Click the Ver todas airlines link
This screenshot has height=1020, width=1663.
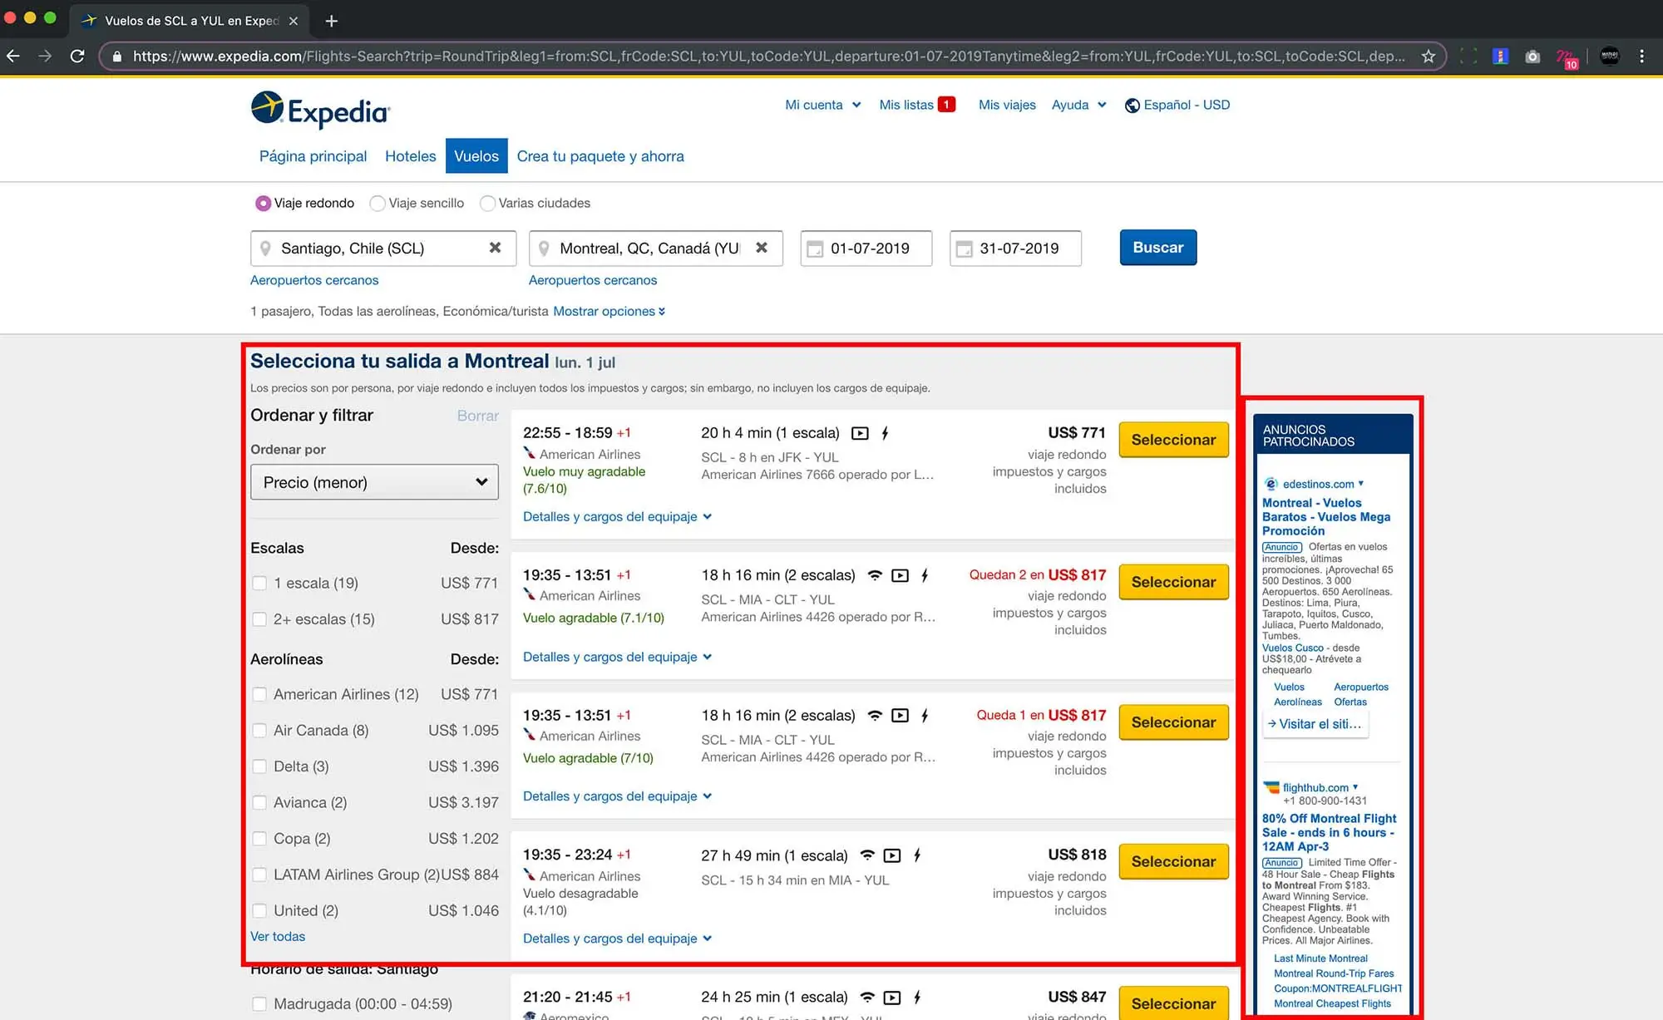[x=278, y=936]
